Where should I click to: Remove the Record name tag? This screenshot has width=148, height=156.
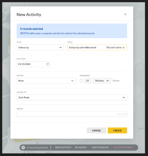pos(124,48)
